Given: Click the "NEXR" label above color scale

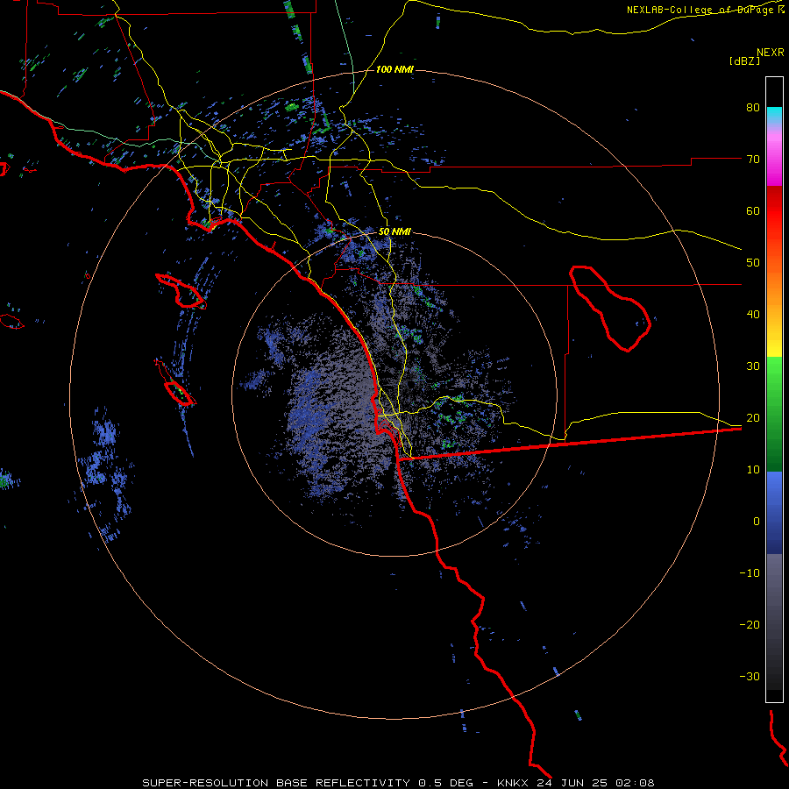Looking at the screenshot, I should (x=770, y=52).
